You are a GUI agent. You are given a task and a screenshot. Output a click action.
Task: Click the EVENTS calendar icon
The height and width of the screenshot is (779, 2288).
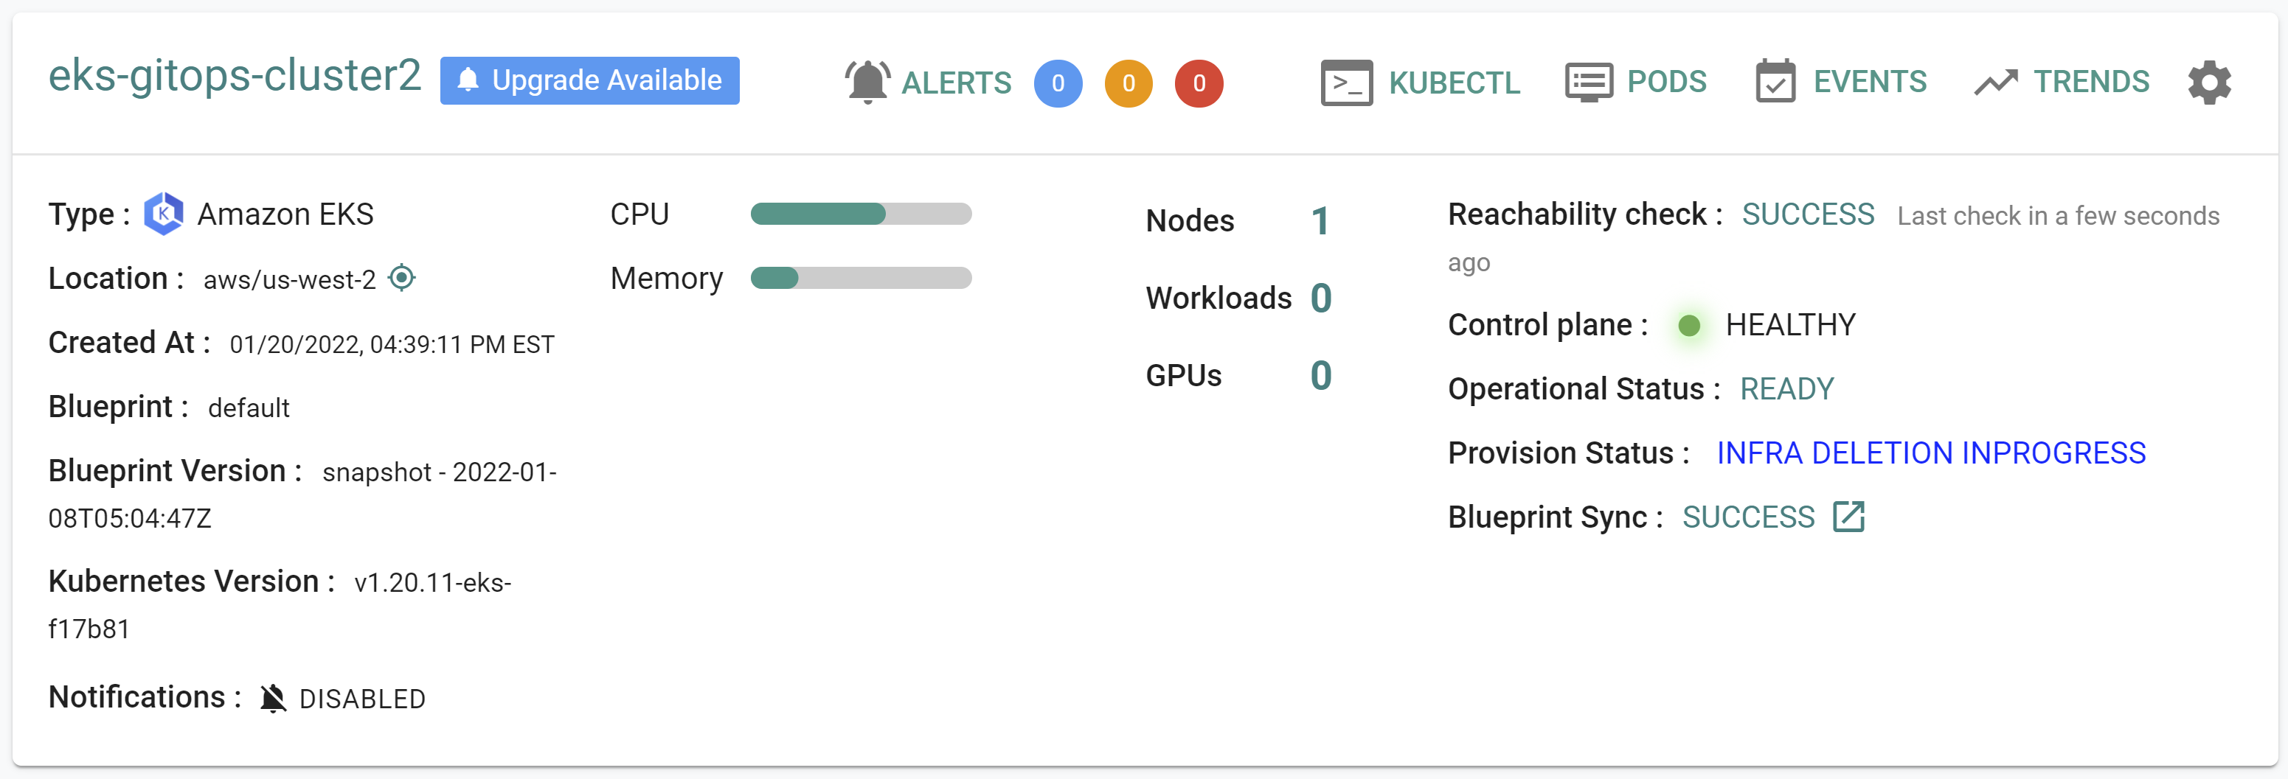(1775, 81)
